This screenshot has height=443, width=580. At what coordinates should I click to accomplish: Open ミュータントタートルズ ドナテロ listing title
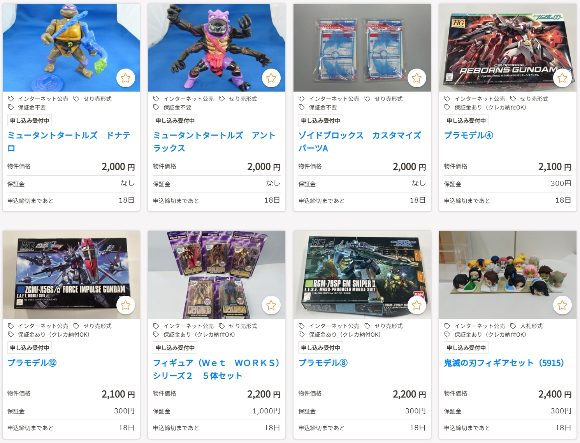pyautogui.click(x=69, y=142)
